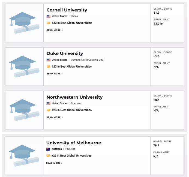Click Cornell's global score 81.9
Image resolution: width=189 pixels, height=177 pixels.
[157, 13]
